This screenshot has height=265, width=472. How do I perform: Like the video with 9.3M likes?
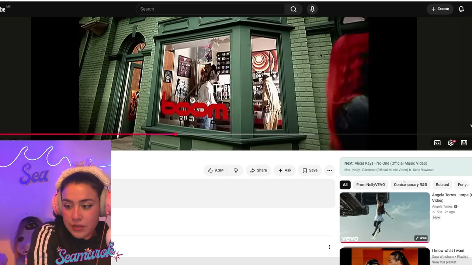216,170
